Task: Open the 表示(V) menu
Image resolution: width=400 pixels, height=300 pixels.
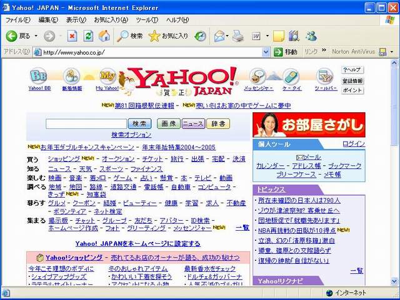Action: click(x=76, y=20)
